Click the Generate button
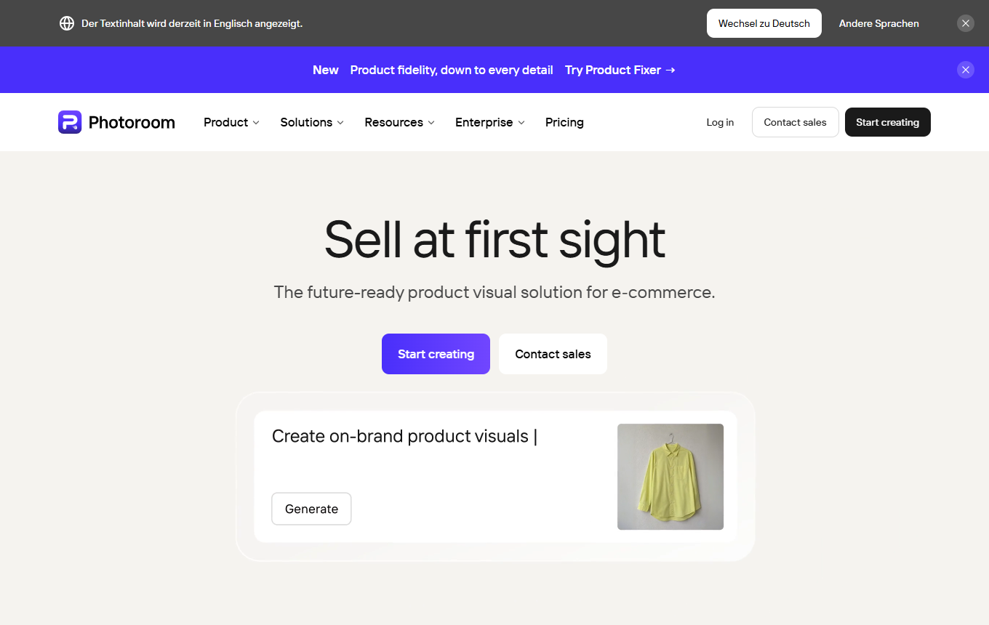989x625 pixels. 311,509
